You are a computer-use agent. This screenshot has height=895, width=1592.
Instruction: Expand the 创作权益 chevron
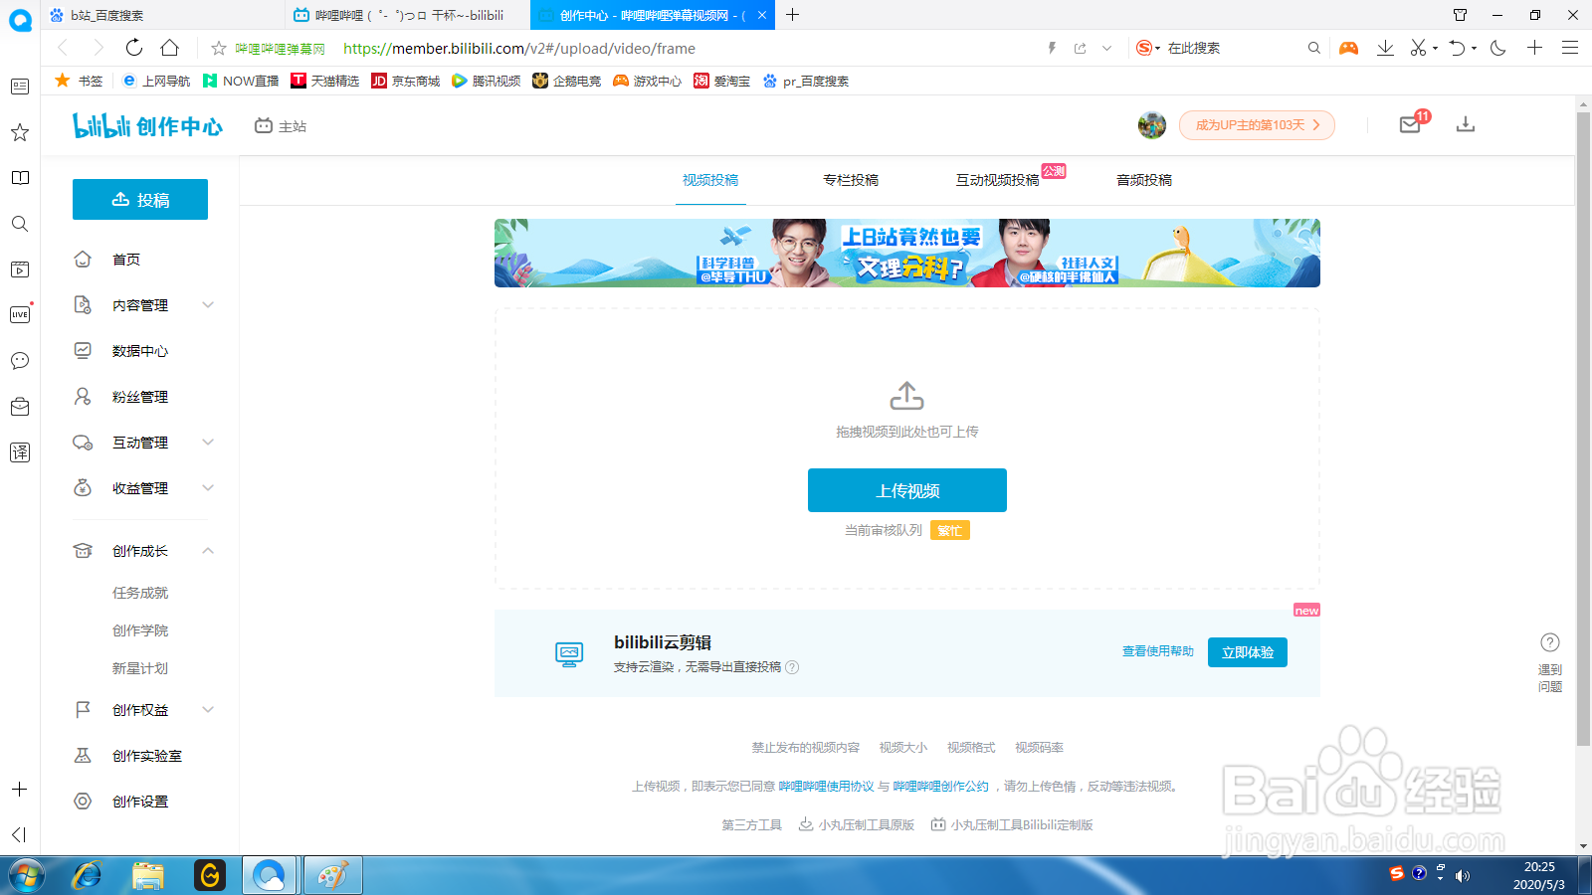208,710
